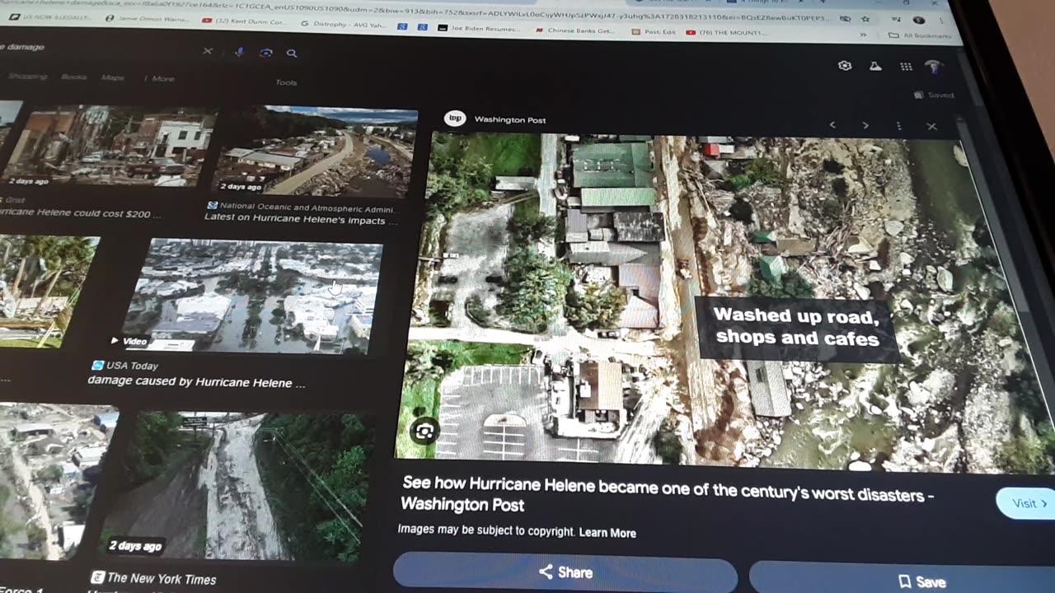The image size is (1055, 593).
Task: Switch to the Books tab
Action: click(x=73, y=77)
